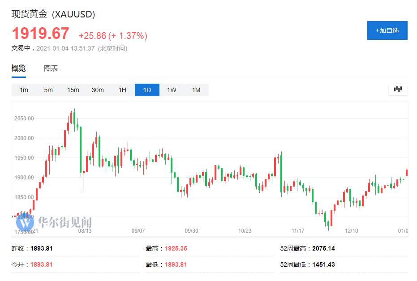
Task: Click the 最高 value 1925.35
Action: pos(176,248)
